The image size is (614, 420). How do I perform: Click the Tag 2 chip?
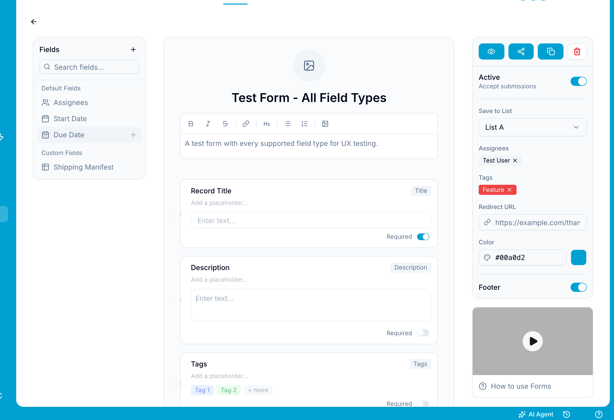pos(228,390)
